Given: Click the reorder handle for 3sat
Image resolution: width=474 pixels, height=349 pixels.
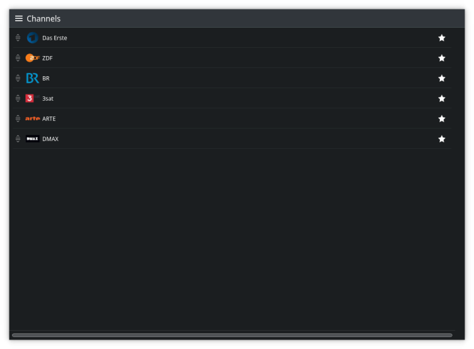Looking at the screenshot, I should click(18, 98).
